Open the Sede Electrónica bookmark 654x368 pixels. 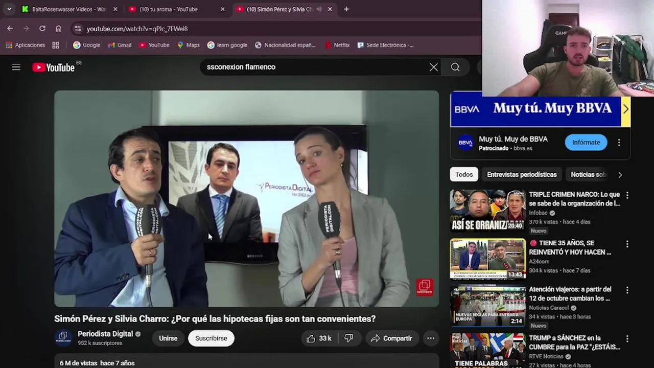(x=385, y=45)
